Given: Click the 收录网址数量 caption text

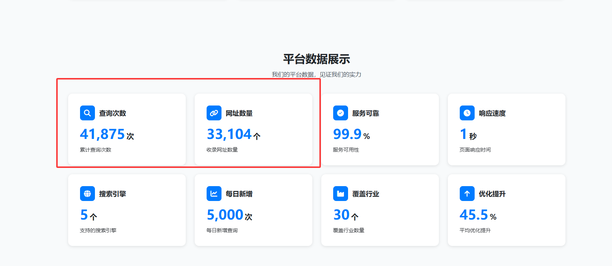Looking at the screenshot, I should point(222,150).
